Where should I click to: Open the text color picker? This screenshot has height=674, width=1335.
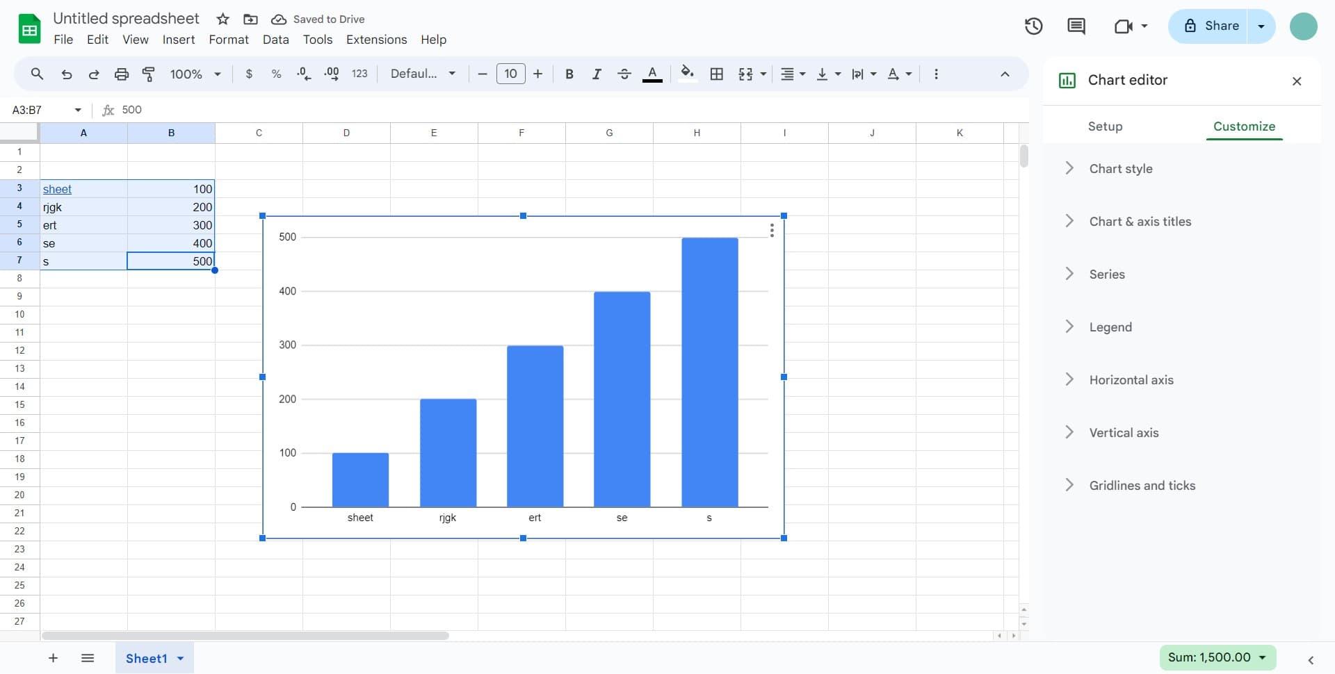pos(652,74)
